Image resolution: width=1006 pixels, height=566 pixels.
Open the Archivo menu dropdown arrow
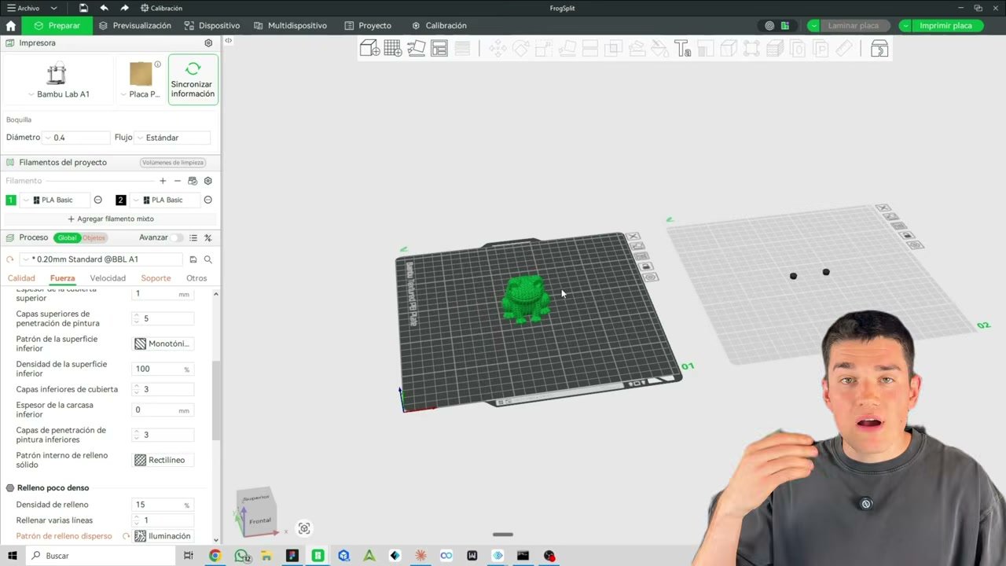tap(53, 8)
